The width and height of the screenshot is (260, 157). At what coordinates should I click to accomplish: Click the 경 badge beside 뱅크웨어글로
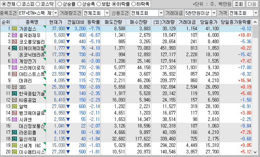[14, 113]
